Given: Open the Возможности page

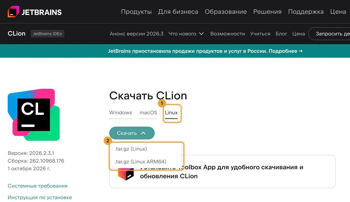Looking at the screenshot, I should click(228, 34).
